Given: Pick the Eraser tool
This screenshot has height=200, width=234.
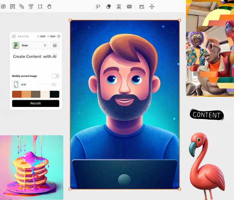Looking at the screenshot, I should click(x=108, y=6).
